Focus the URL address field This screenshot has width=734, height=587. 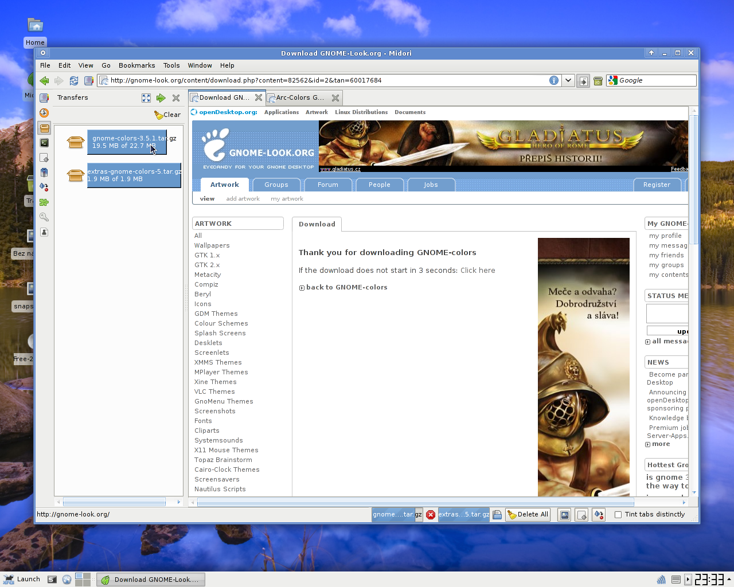pyautogui.click(x=328, y=80)
